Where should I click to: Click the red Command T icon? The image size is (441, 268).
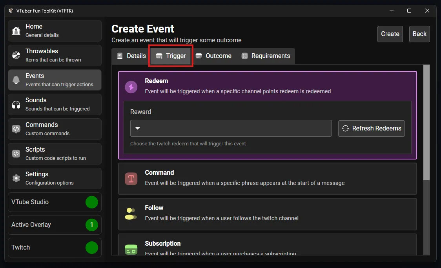(131, 179)
